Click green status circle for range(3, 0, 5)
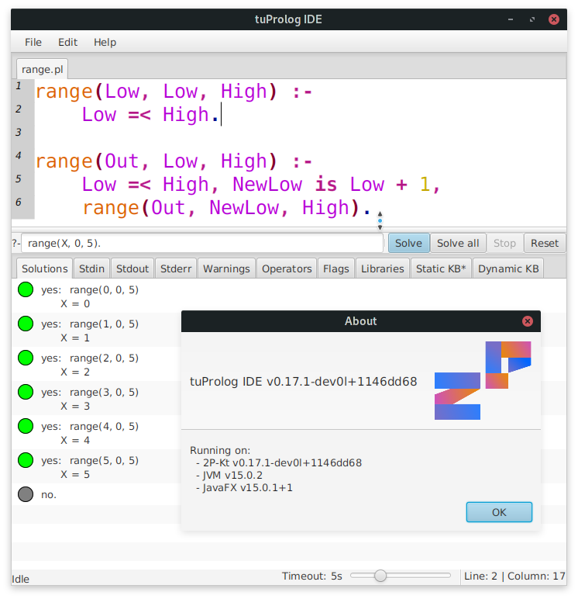The height and width of the screenshot is (599, 578). pos(26,392)
